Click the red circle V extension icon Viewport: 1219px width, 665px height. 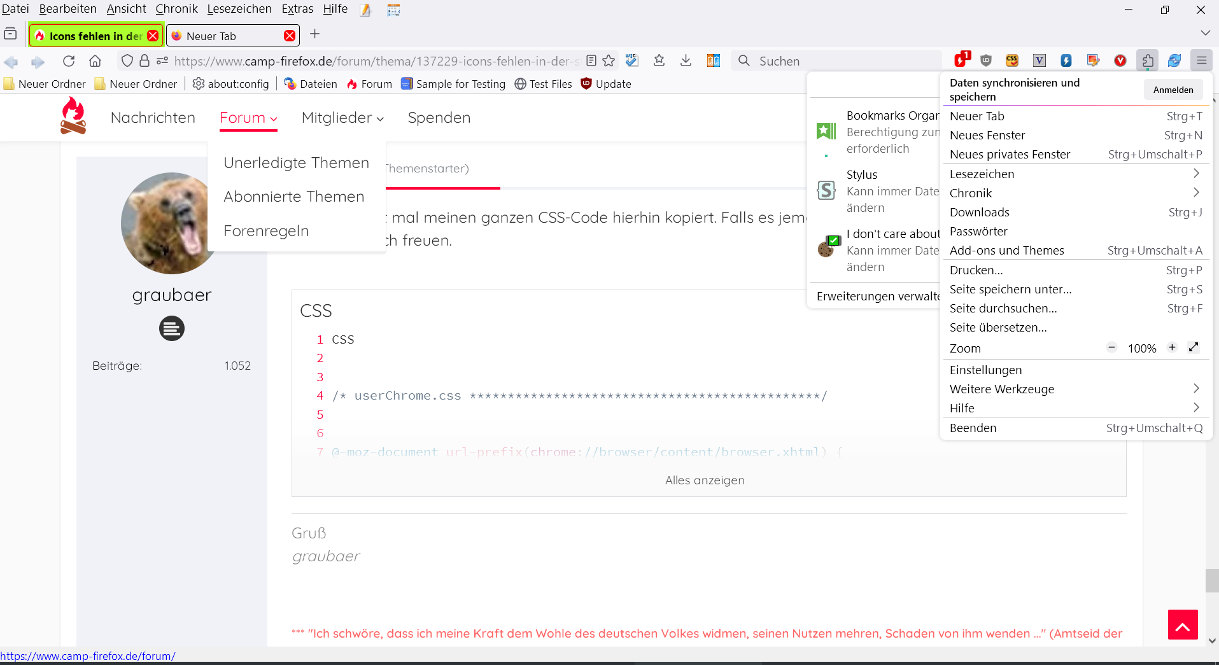1120,60
